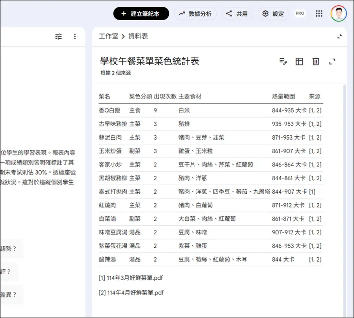Open chat filter options icon
Image resolution: width=354 pixels, height=318 pixels.
[58, 36]
